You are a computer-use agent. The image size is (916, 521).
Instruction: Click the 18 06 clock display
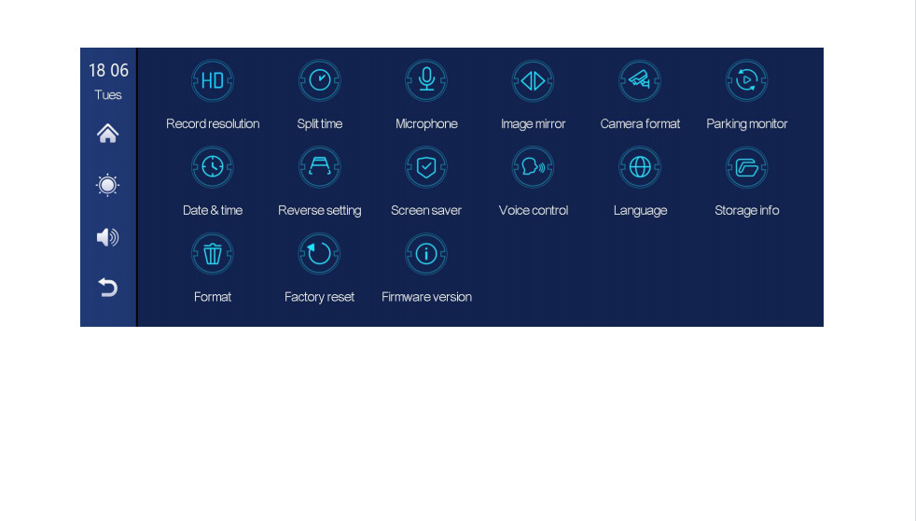(x=108, y=71)
